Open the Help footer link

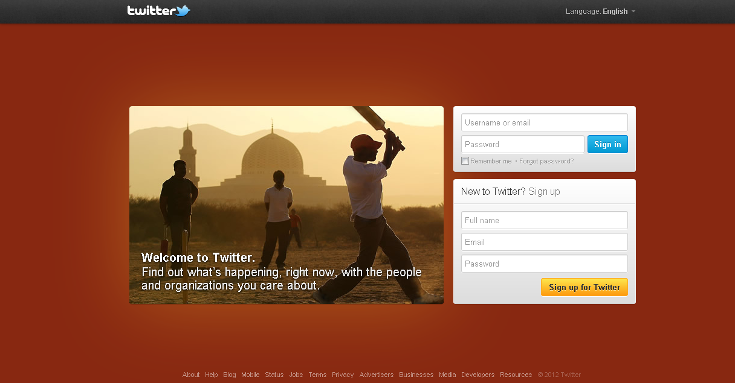[x=211, y=375]
